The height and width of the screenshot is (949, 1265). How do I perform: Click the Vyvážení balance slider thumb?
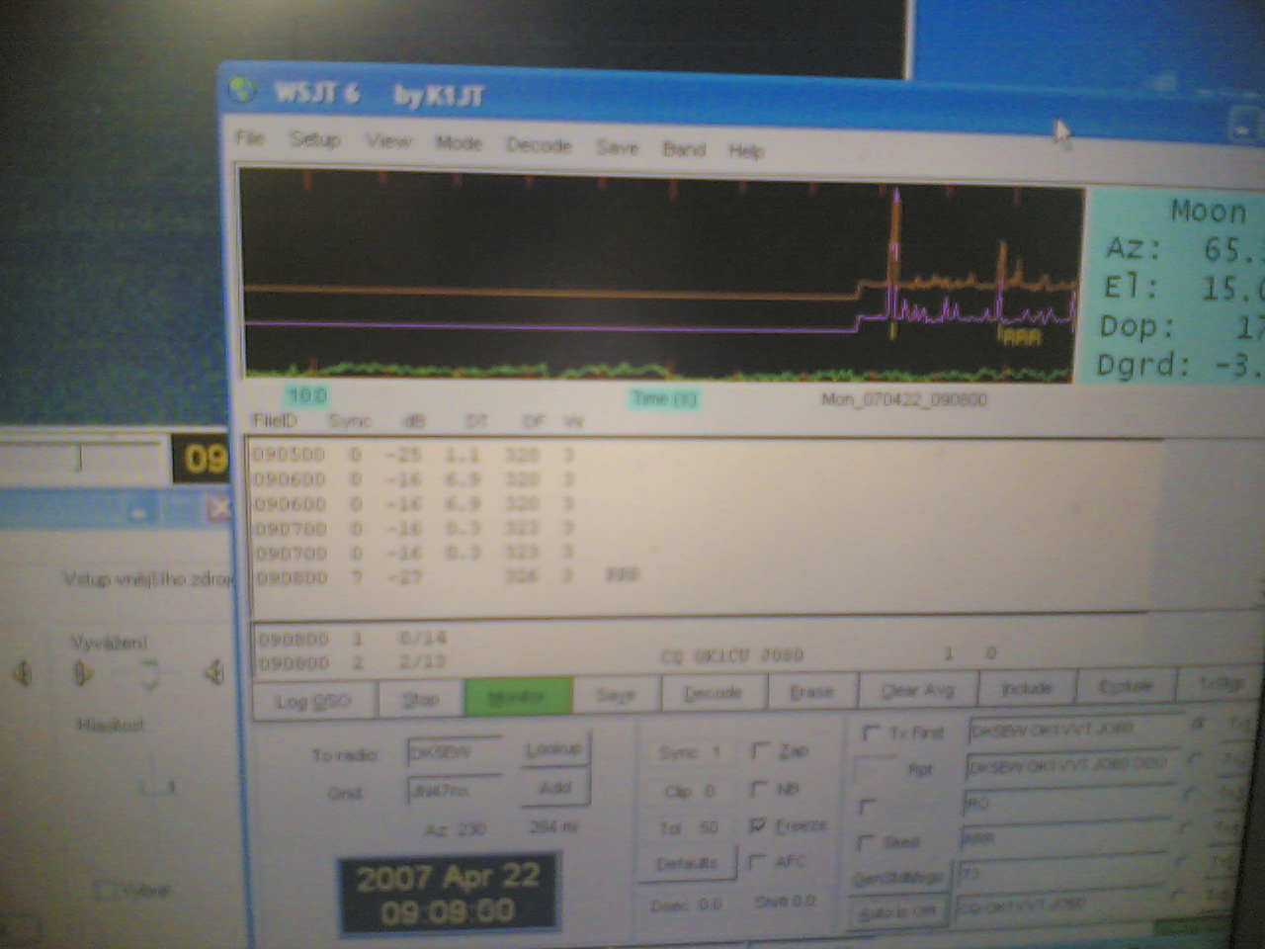[149, 674]
